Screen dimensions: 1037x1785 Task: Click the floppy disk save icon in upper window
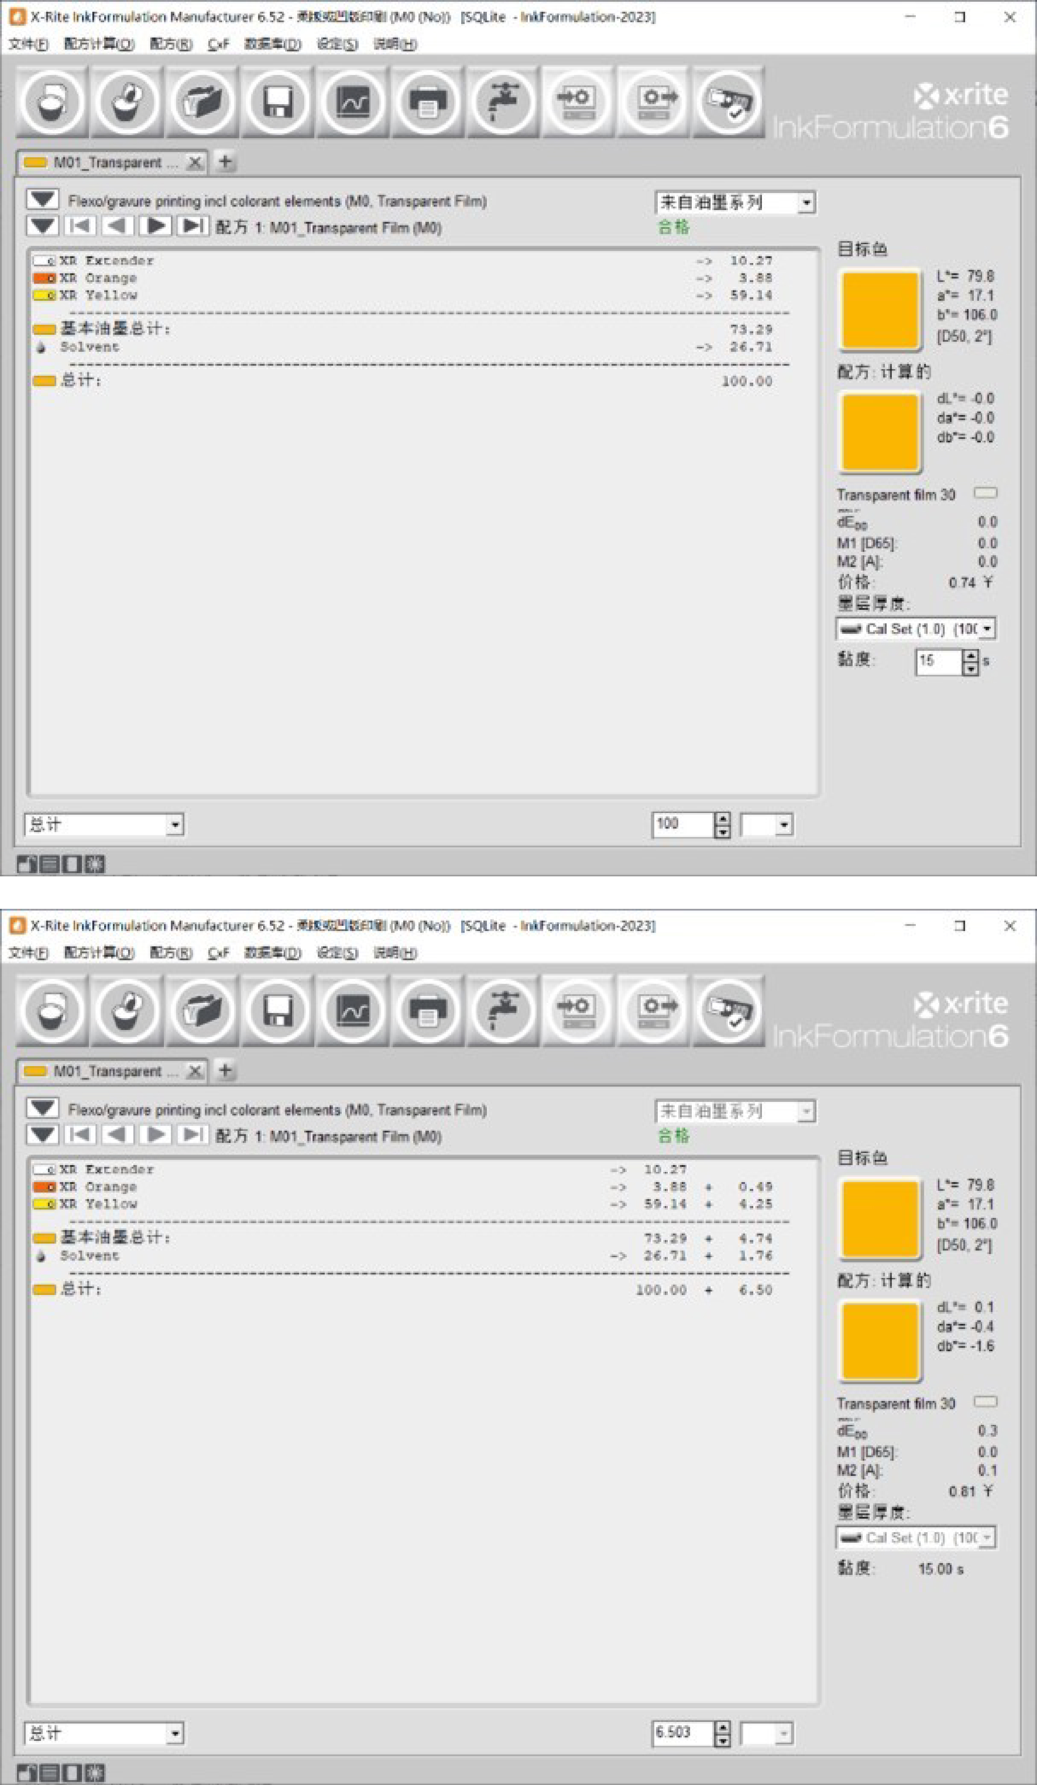click(x=278, y=102)
